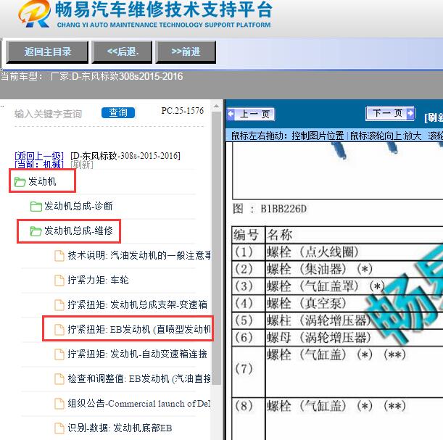Open 检查和调整值: EB发动机 document
Image resolution: width=443 pixels, height=440 pixels.
pyautogui.click(x=139, y=378)
